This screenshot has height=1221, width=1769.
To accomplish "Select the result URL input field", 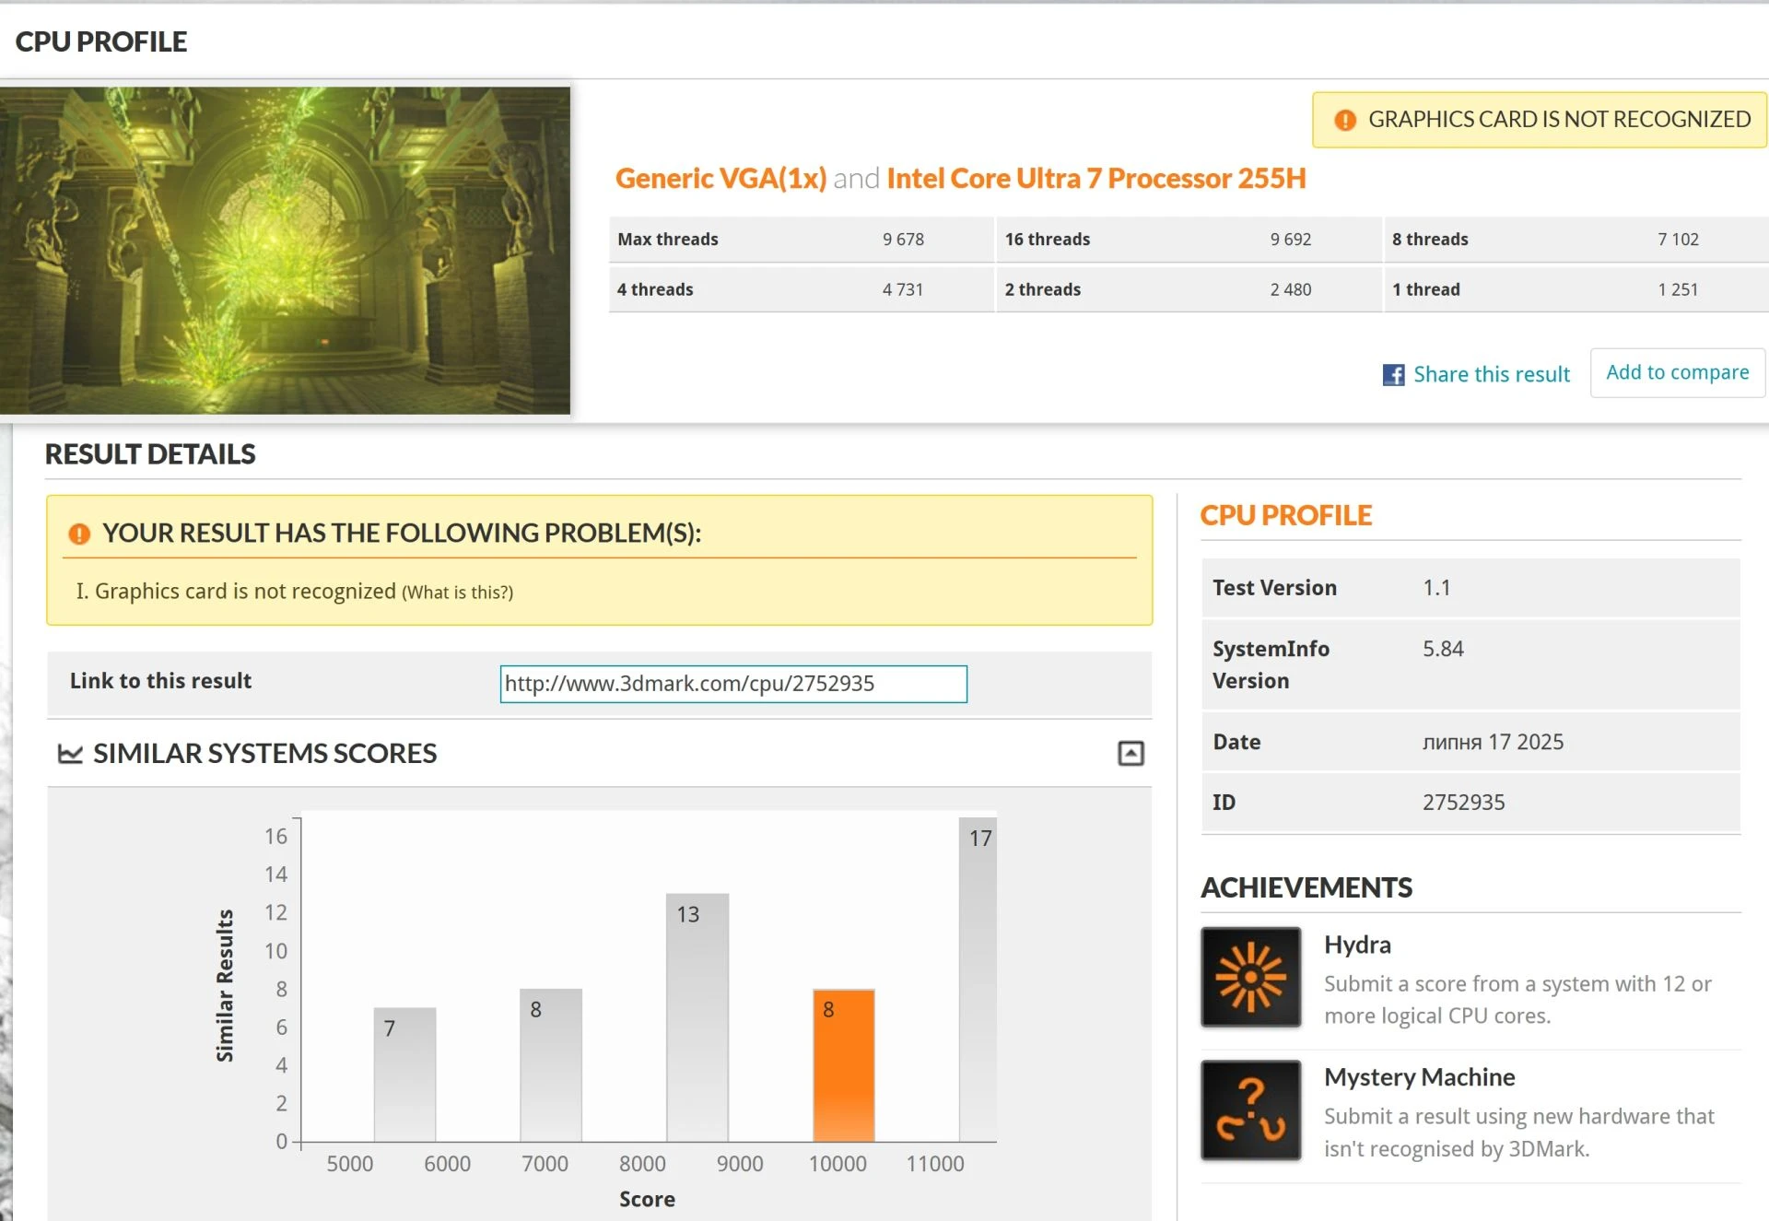I will (733, 684).
